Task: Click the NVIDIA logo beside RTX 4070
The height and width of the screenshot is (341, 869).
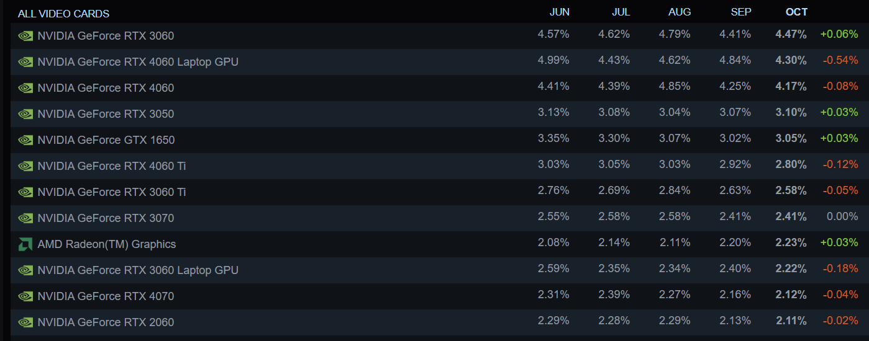Action: 25,296
